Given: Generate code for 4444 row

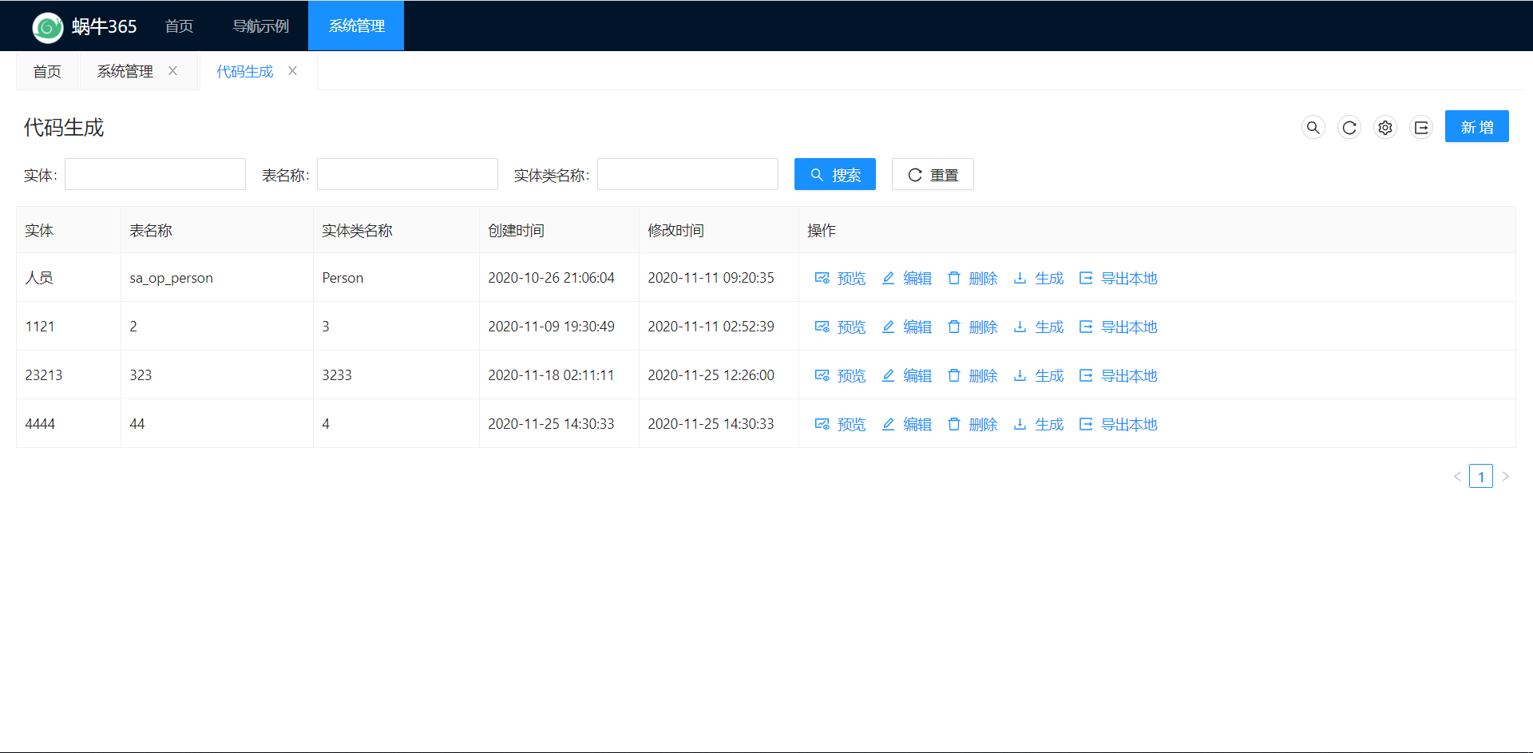Looking at the screenshot, I should pyautogui.click(x=1038, y=424).
